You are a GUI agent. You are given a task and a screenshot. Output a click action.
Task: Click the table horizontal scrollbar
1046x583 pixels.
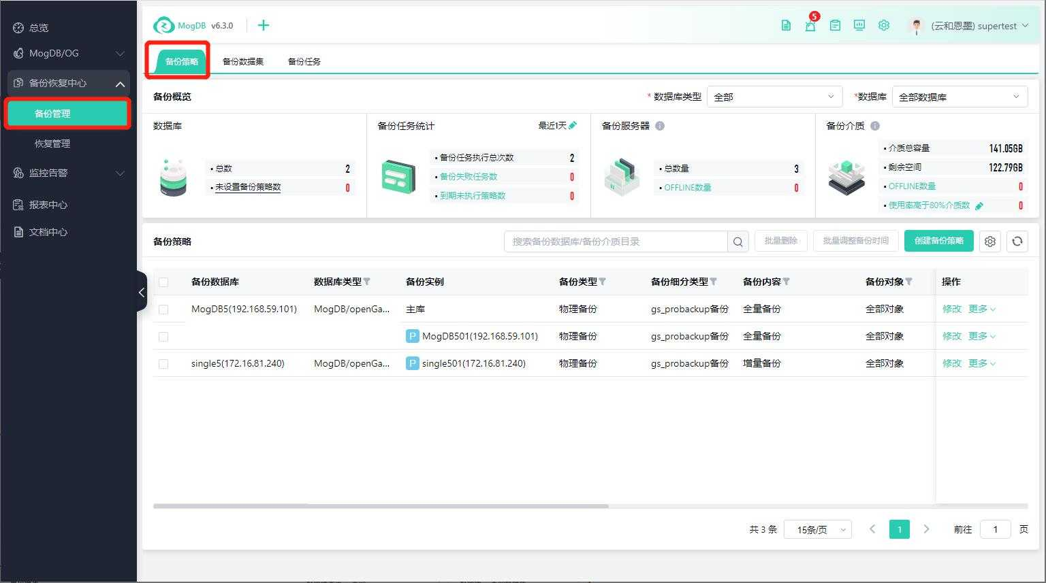click(x=381, y=506)
